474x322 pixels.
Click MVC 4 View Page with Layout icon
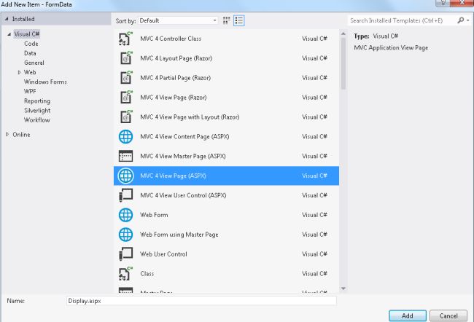pyautogui.click(x=125, y=117)
